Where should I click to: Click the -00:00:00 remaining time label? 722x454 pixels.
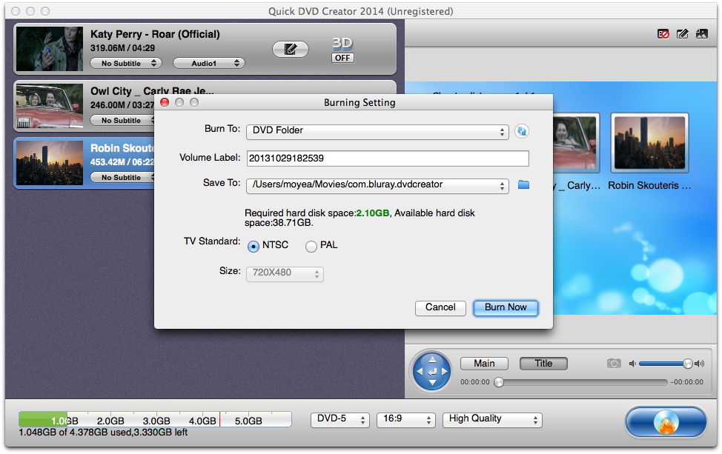tap(687, 382)
